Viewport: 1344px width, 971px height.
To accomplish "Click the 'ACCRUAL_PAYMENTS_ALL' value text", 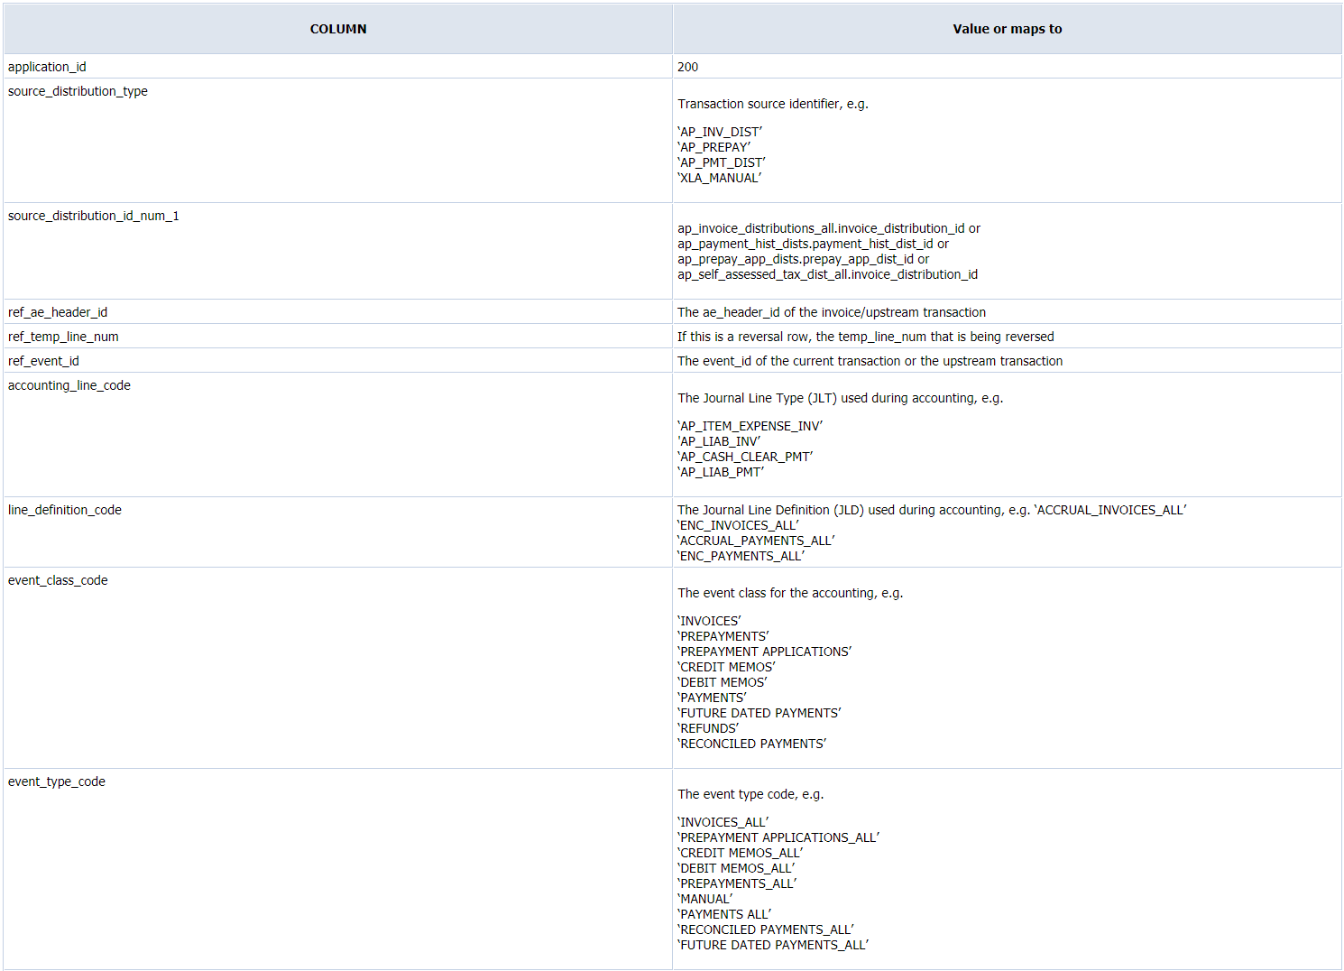I will 755,540.
